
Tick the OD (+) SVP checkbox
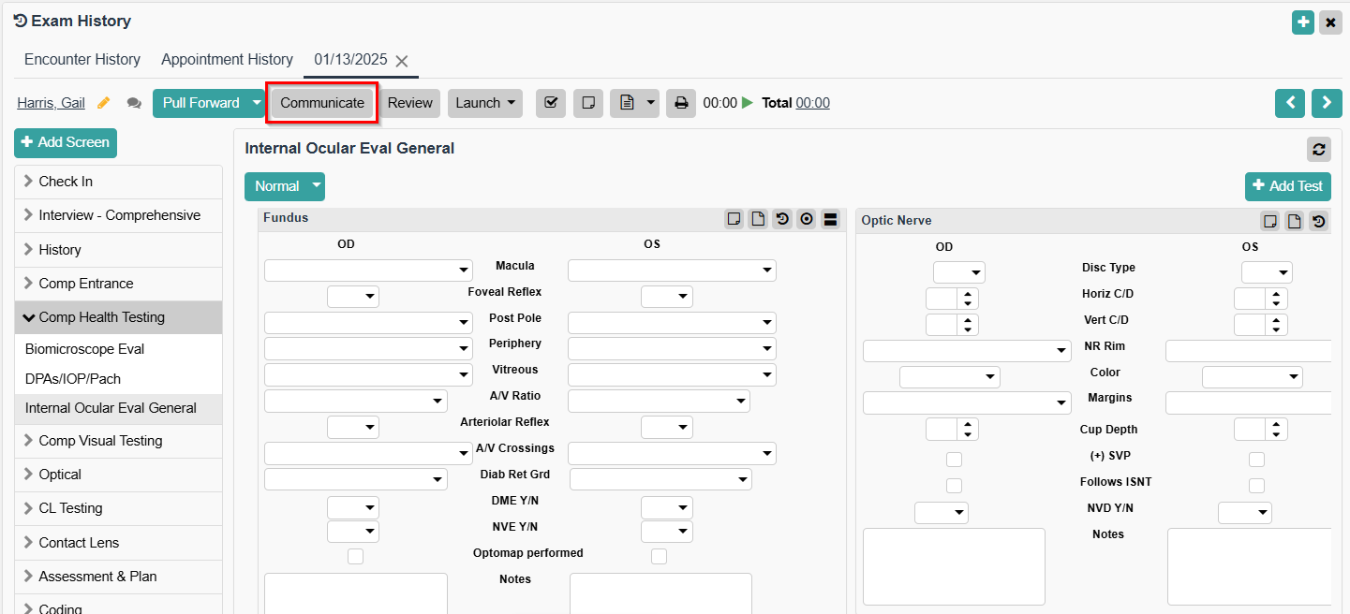coord(954,460)
